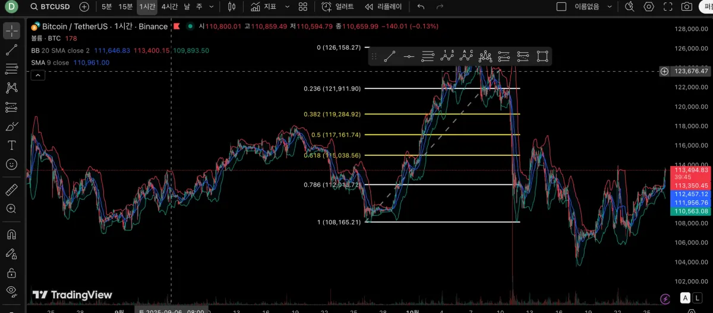Switch to 4시간 timeframe
The height and width of the screenshot is (313, 713).
(x=169, y=7)
